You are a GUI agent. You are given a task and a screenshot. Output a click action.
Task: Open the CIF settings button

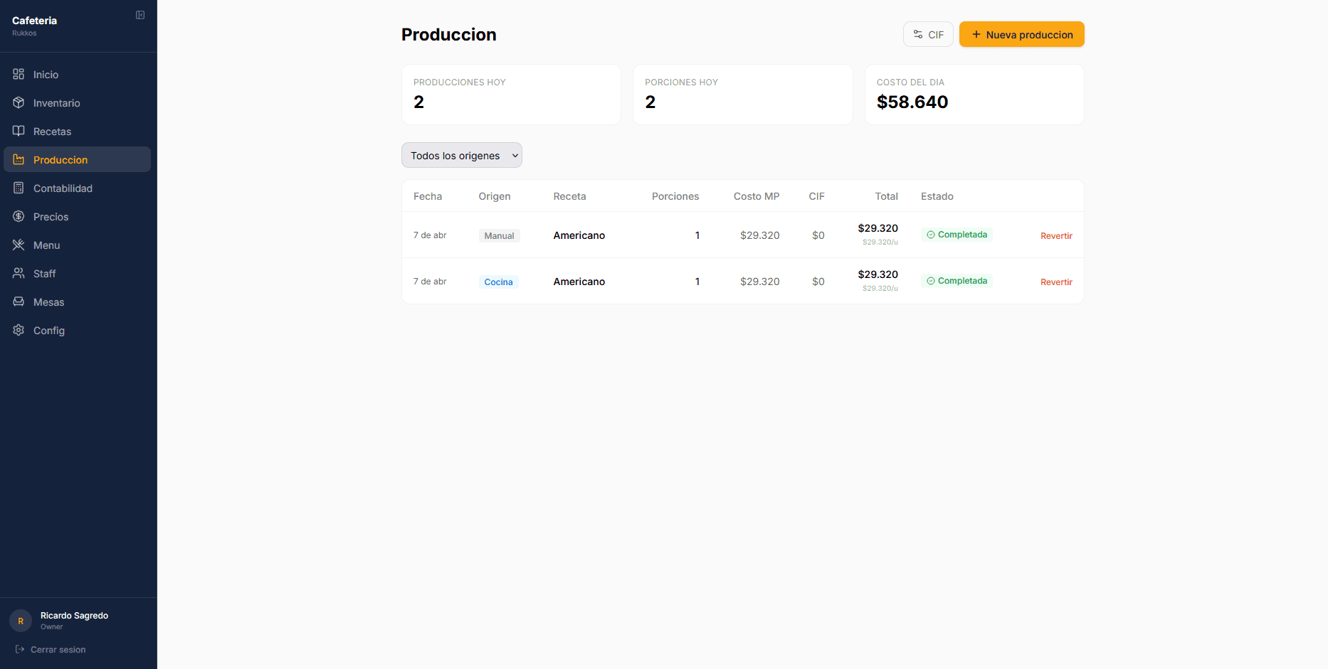pos(928,35)
